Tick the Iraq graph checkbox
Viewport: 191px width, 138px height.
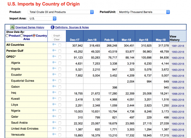tap(60, 93)
